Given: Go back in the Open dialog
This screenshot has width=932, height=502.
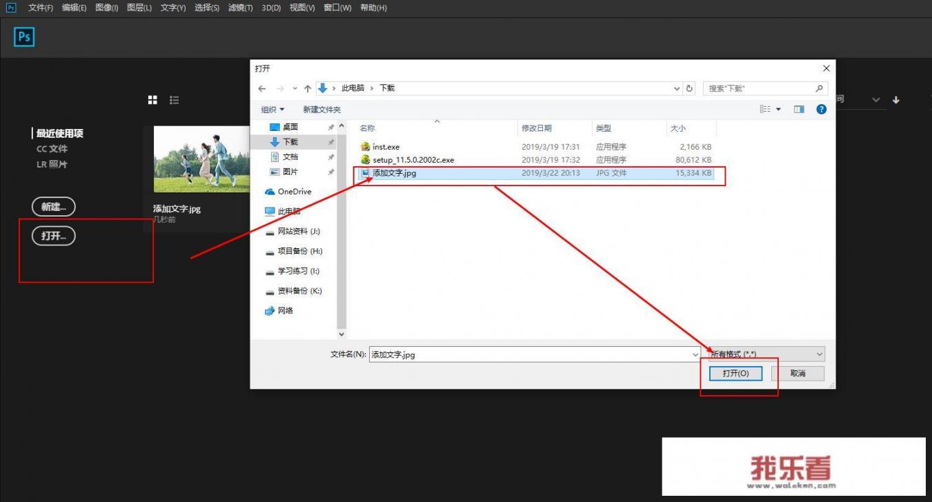Looking at the screenshot, I should (262, 88).
